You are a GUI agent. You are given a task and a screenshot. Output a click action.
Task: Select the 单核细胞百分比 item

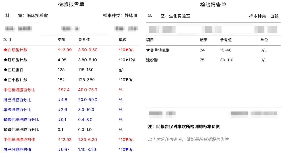[x=17, y=110]
